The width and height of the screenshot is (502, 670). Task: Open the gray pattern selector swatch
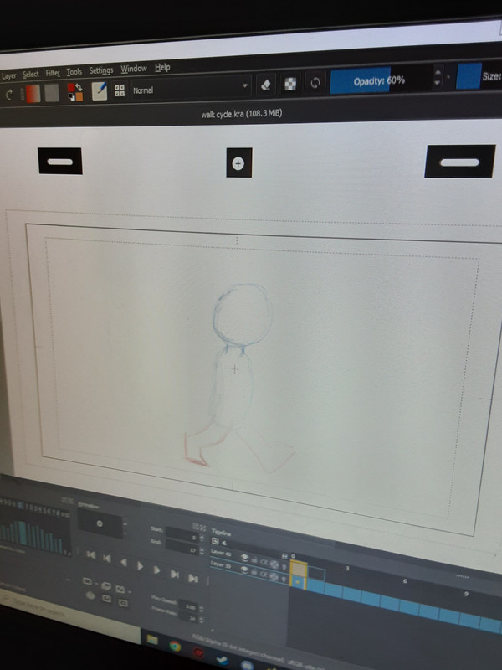[52, 93]
